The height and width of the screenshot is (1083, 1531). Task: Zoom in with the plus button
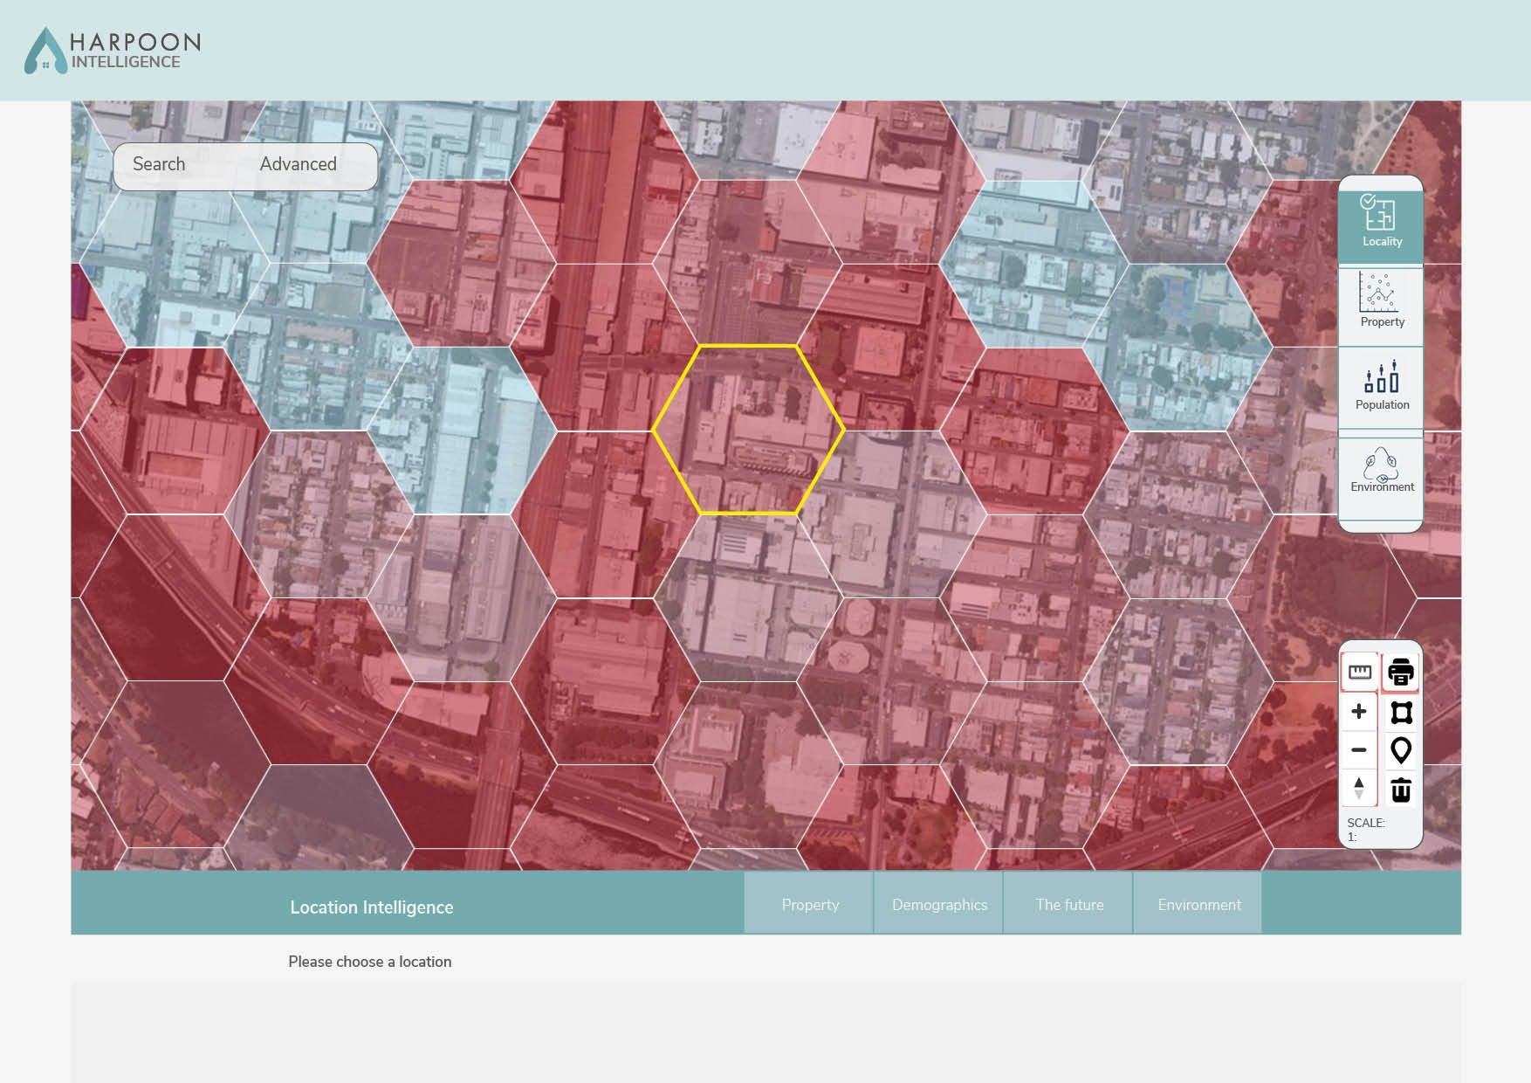coord(1359,712)
